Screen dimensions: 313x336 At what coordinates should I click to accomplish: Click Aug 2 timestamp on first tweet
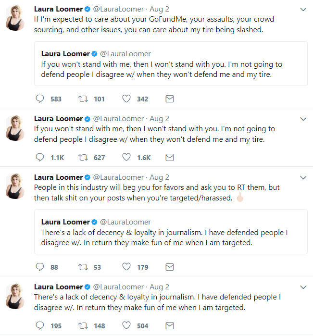click(x=160, y=9)
